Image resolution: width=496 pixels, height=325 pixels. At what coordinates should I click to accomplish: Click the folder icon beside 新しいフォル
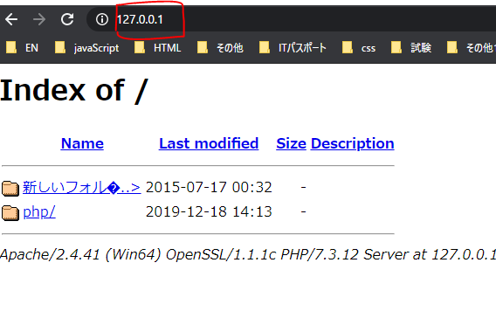tap(10, 189)
